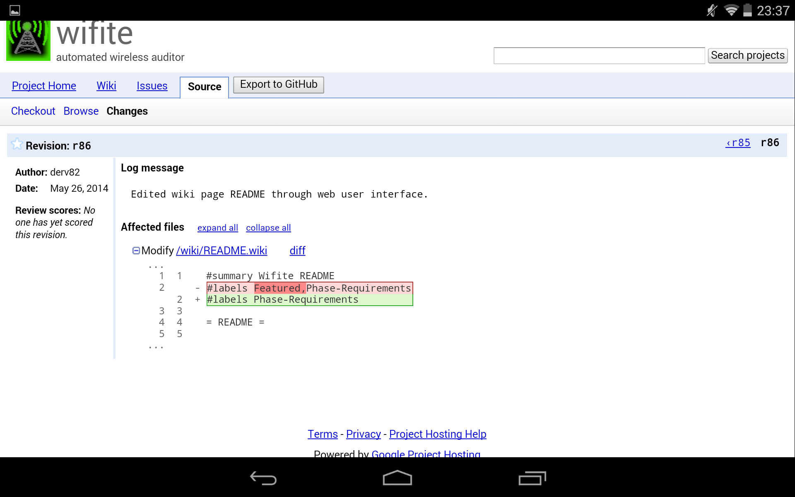795x497 pixels.
Task: Tap the picture notification icon in status bar
Action: [15, 10]
